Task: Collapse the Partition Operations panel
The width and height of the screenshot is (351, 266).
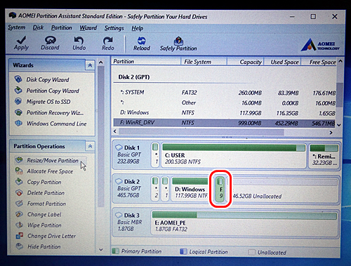Action: (x=90, y=147)
